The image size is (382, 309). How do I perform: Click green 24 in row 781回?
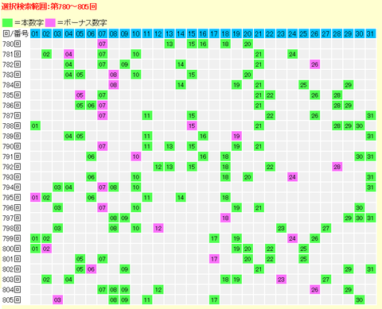(292, 54)
